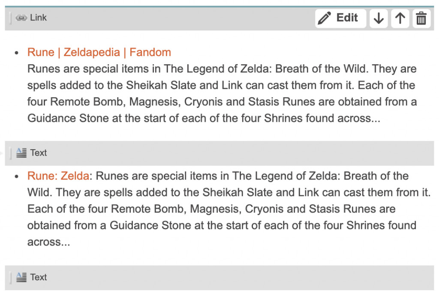Click the Link description starting "Runes are special items"
The width and height of the screenshot is (439, 291).
[222, 93]
